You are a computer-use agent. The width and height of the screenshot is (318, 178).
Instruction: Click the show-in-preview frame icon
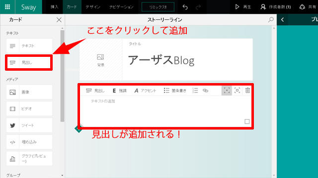click(237, 90)
